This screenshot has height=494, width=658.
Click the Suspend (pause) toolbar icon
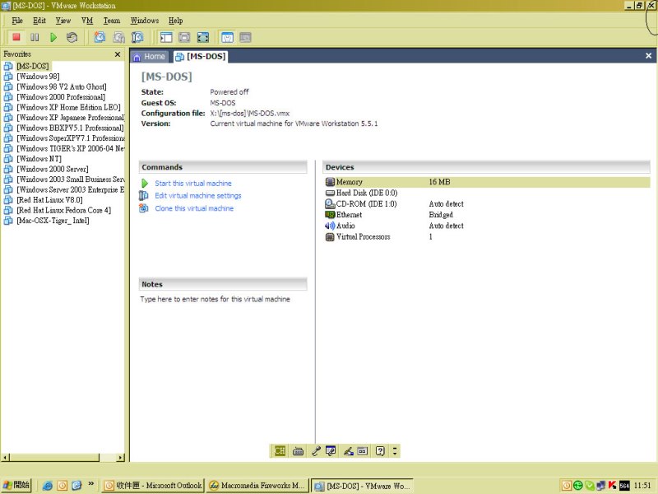[35, 37]
